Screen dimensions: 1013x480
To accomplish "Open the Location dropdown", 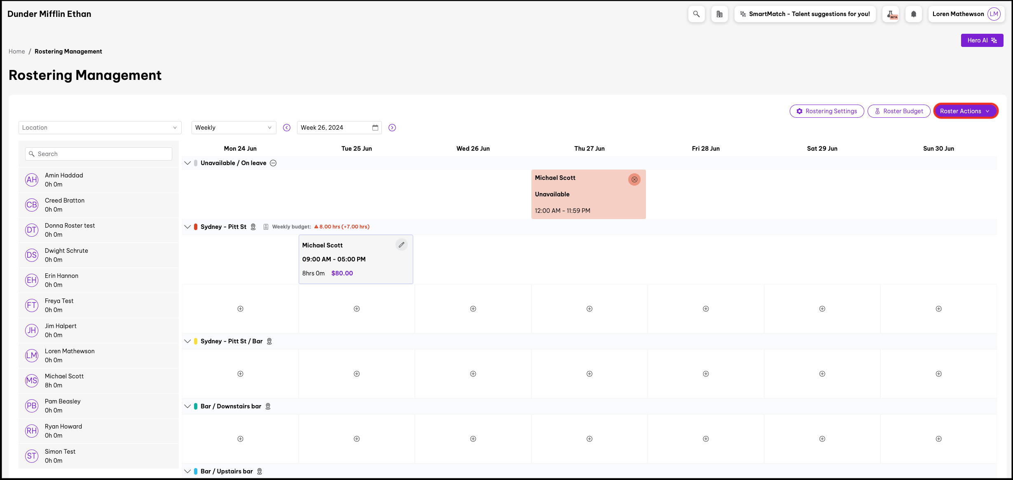I will tap(100, 128).
